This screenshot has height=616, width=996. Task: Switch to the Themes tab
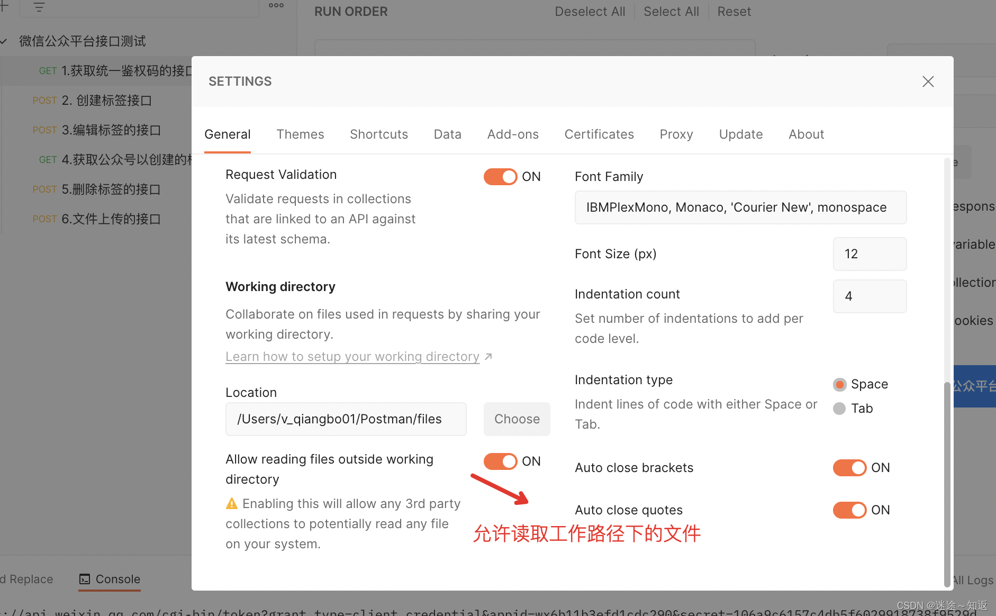pos(300,134)
